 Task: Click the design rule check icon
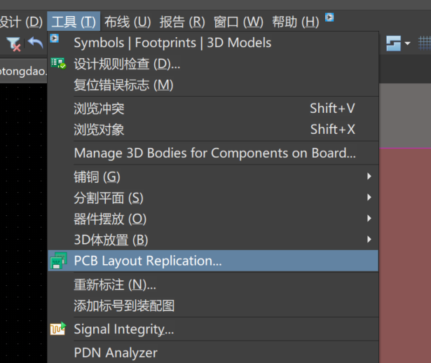click(58, 64)
